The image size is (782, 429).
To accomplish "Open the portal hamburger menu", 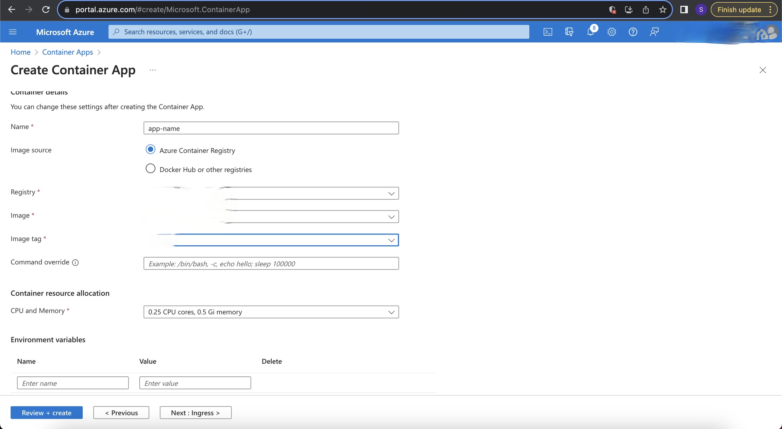I will tap(13, 32).
